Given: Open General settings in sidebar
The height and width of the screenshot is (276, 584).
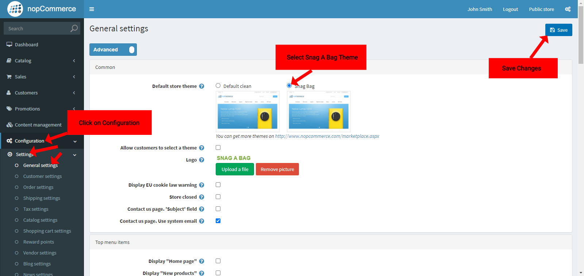Looking at the screenshot, I should click(x=41, y=165).
